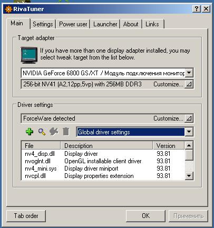Click the grayed plug launch icon

pos(54,132)
